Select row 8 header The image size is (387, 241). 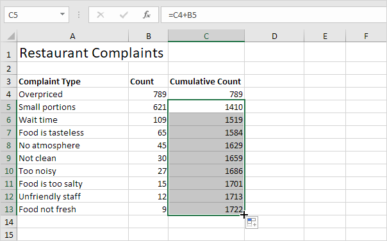point(8,145)
